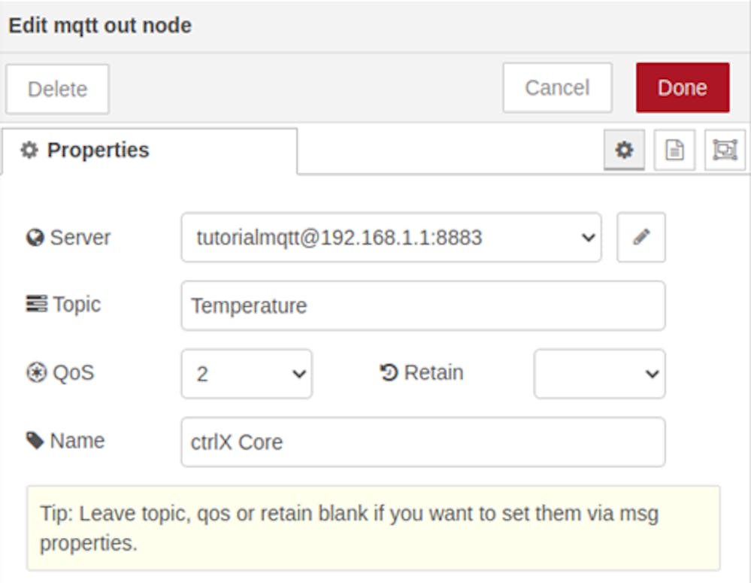Open node description document icon
The image size is (751, 583).
674,150
